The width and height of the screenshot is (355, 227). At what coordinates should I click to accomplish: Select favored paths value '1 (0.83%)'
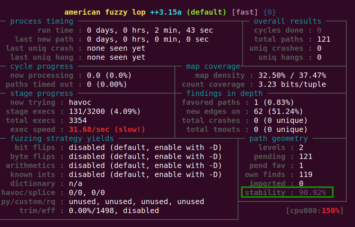pyautogui.click(x=274, y=103)
